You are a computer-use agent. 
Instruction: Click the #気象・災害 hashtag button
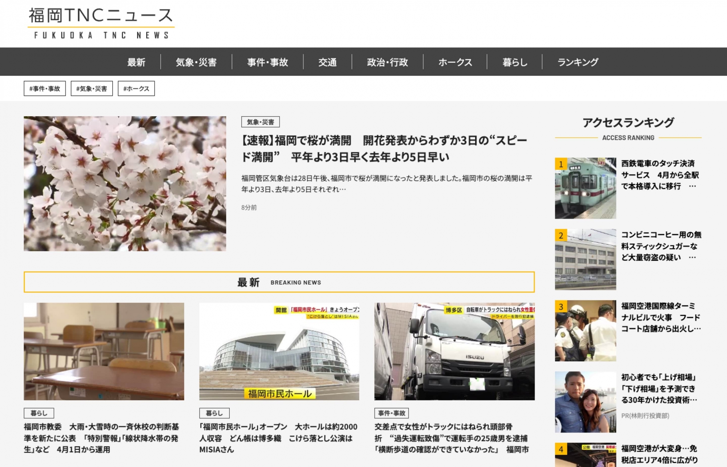(92, 88)
